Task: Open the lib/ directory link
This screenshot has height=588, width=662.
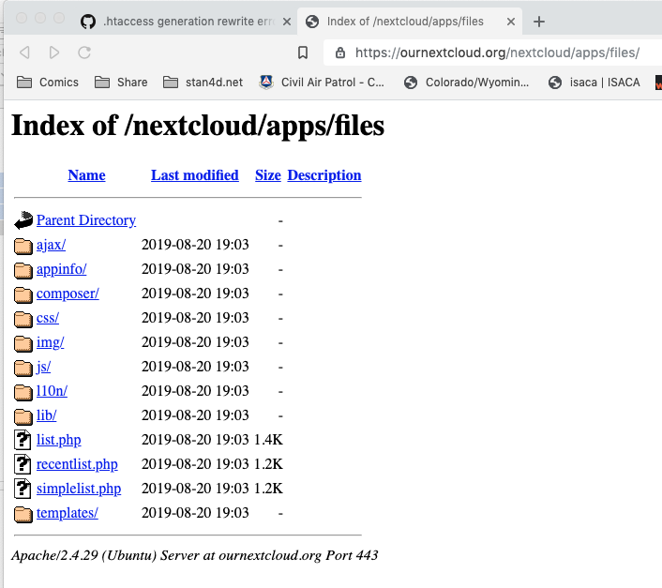Action: pyautogui.click(x=47, y=415)
